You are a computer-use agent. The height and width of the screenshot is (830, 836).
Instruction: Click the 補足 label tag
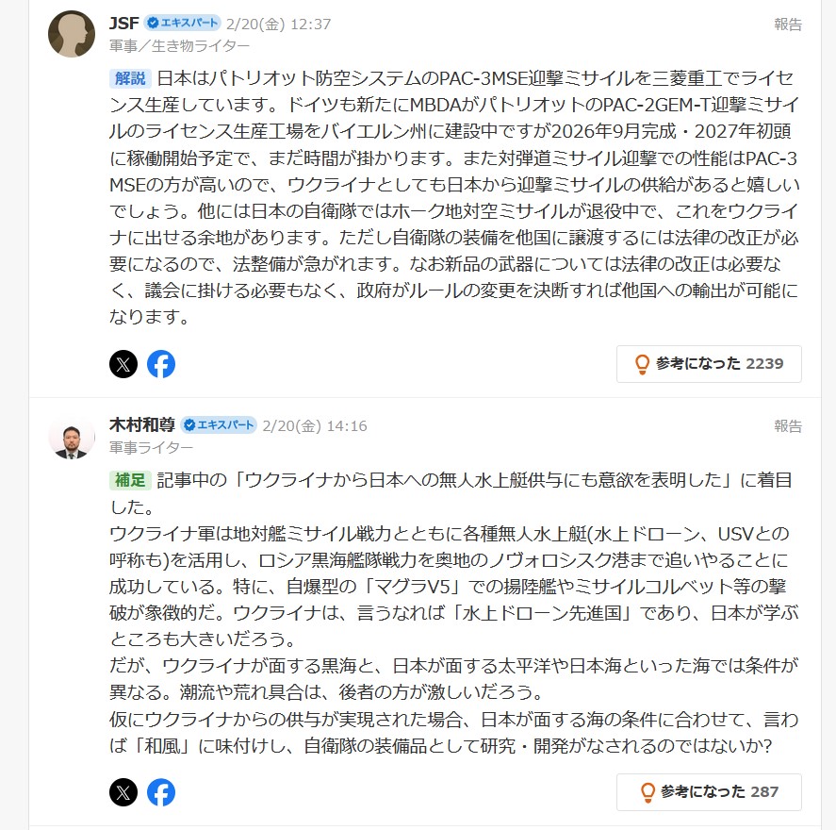coord(131,480)
